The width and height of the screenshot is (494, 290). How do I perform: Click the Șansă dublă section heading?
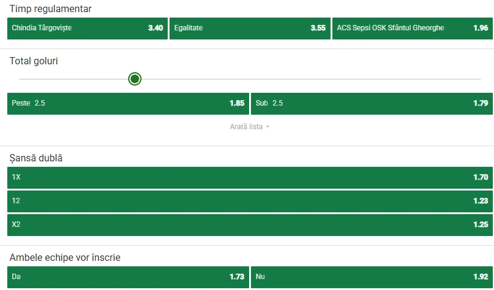[36, 158]
